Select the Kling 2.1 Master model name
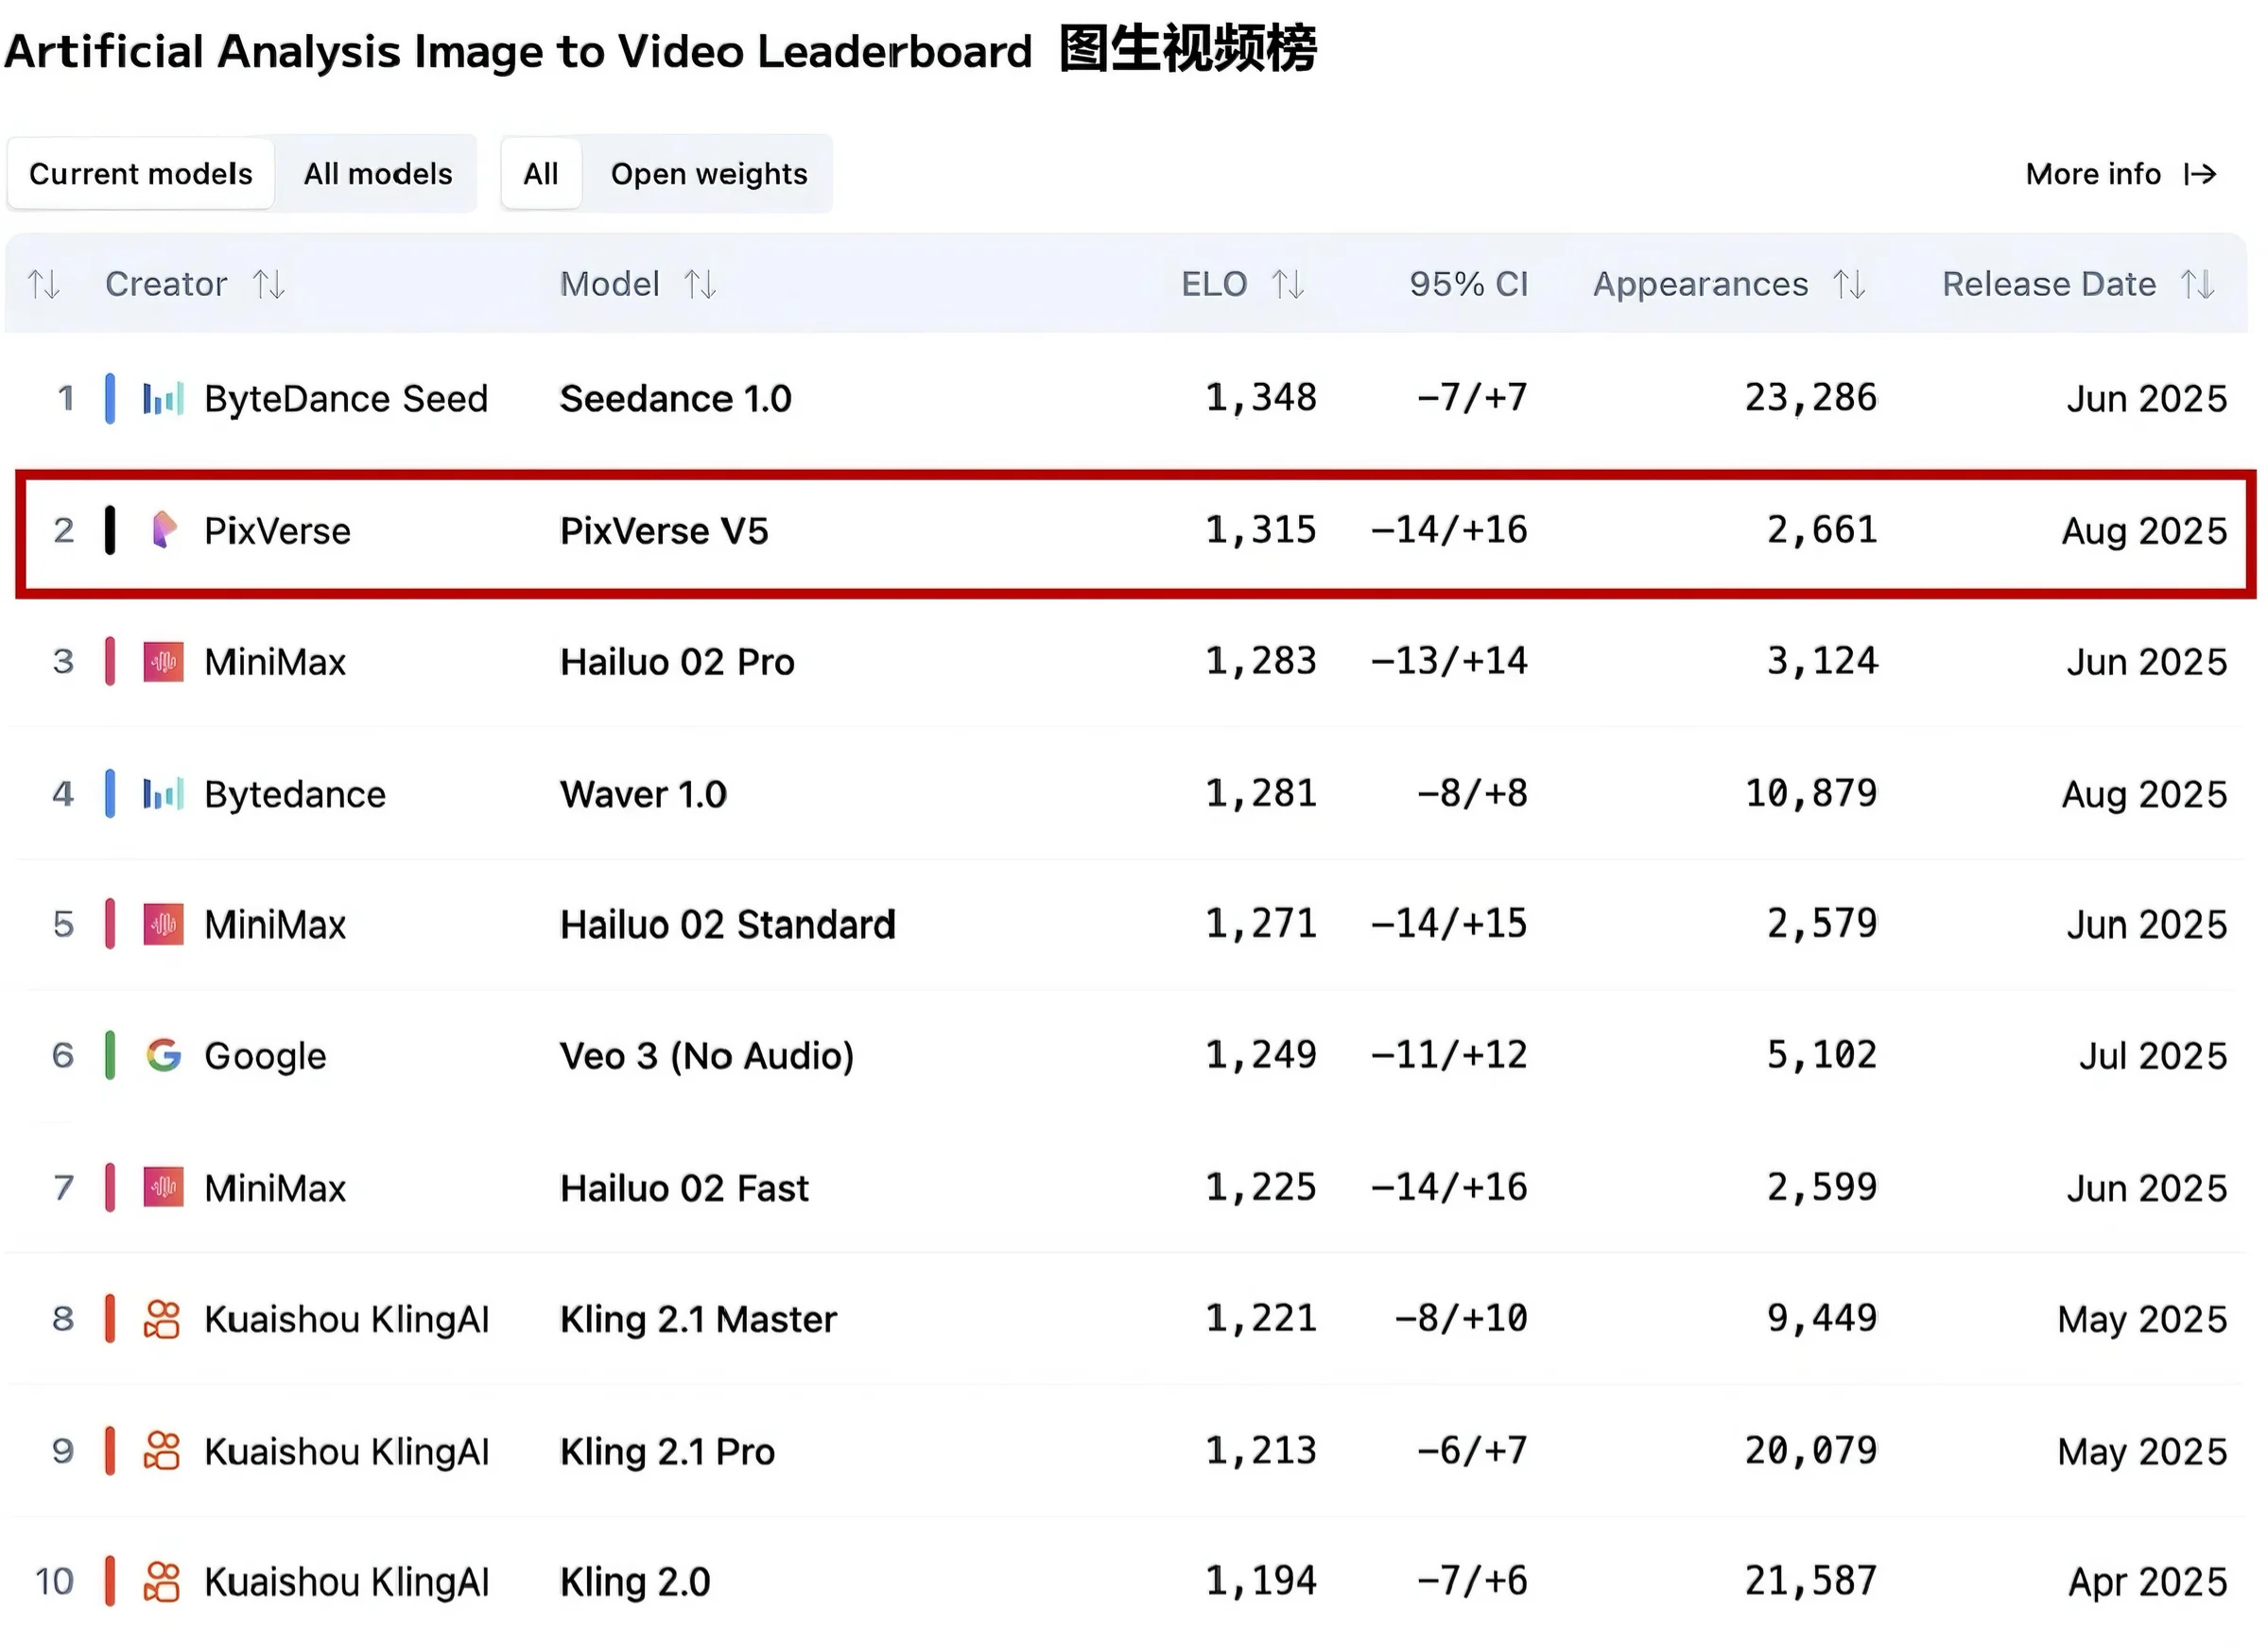Viewport: 2268px width, 1648px height. coord(698,1320)
